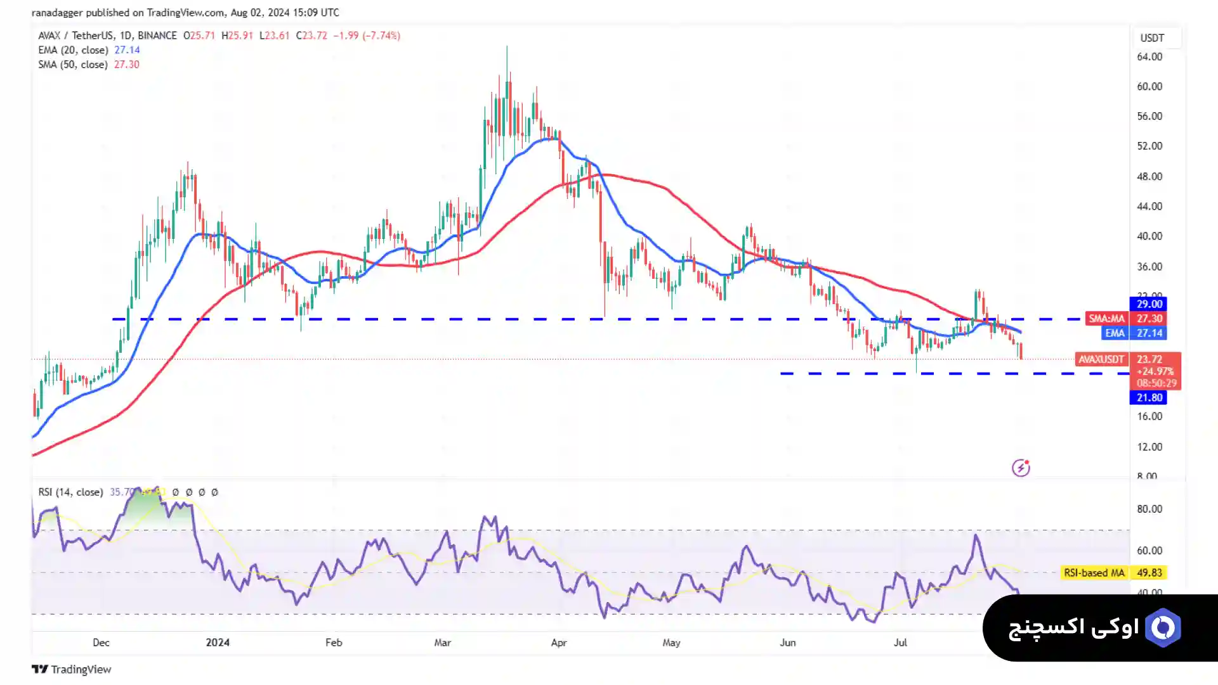1218x685 pixels.
Task: Click the EMA 27.14 blue label
Action: pyautogui.click(x=1134, y=333)
